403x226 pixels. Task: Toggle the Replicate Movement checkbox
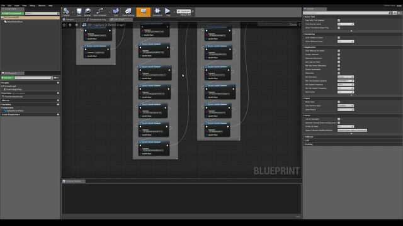[339, 58]
